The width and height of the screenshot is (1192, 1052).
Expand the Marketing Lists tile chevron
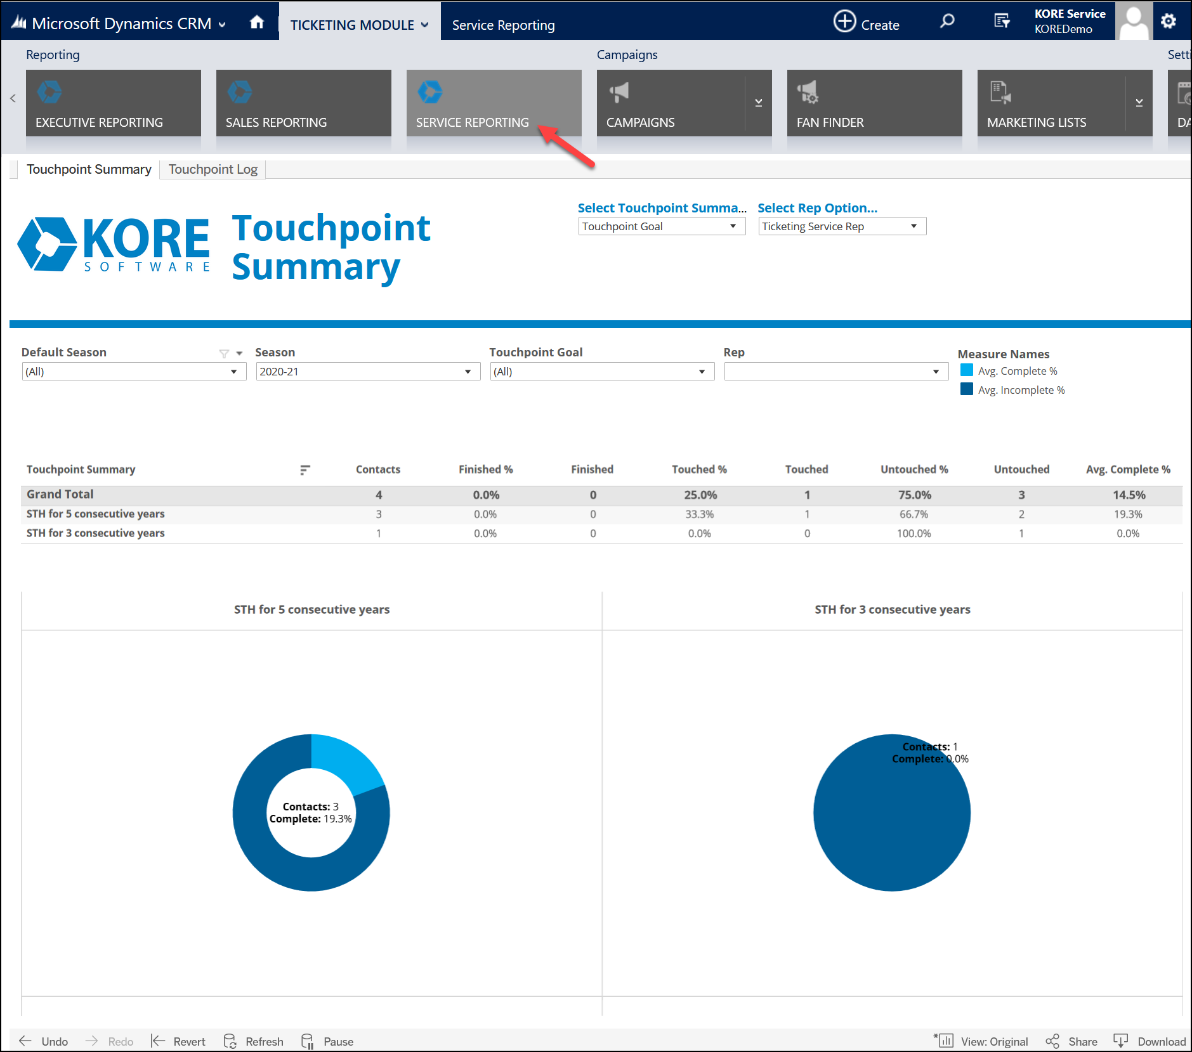[x=1139, y=103]
